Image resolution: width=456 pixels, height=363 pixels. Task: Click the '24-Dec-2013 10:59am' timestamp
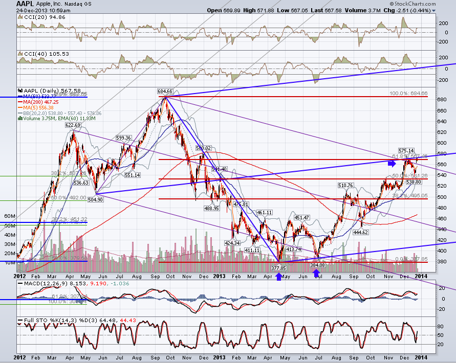[44, 10]
